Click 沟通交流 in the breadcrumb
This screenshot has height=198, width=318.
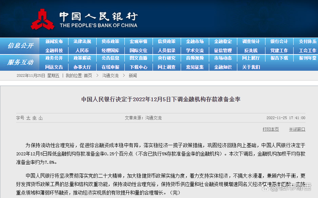click(110, 76)
